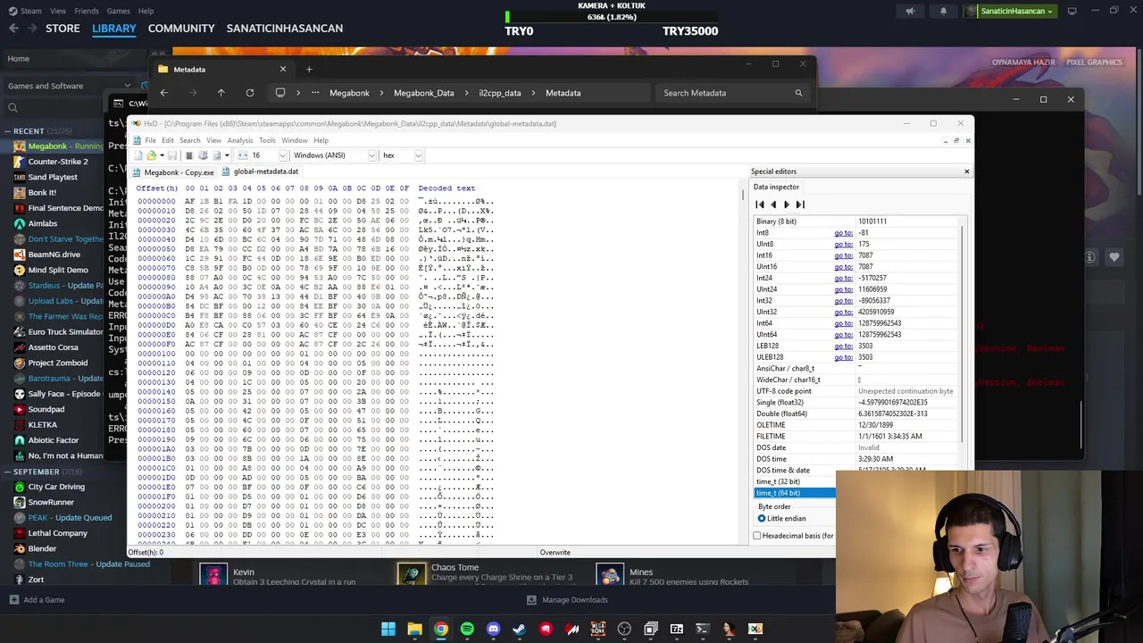The image size is (1143, 643).
Task: Open 7-Zip from taskbar
Action: tap(677, 629)
